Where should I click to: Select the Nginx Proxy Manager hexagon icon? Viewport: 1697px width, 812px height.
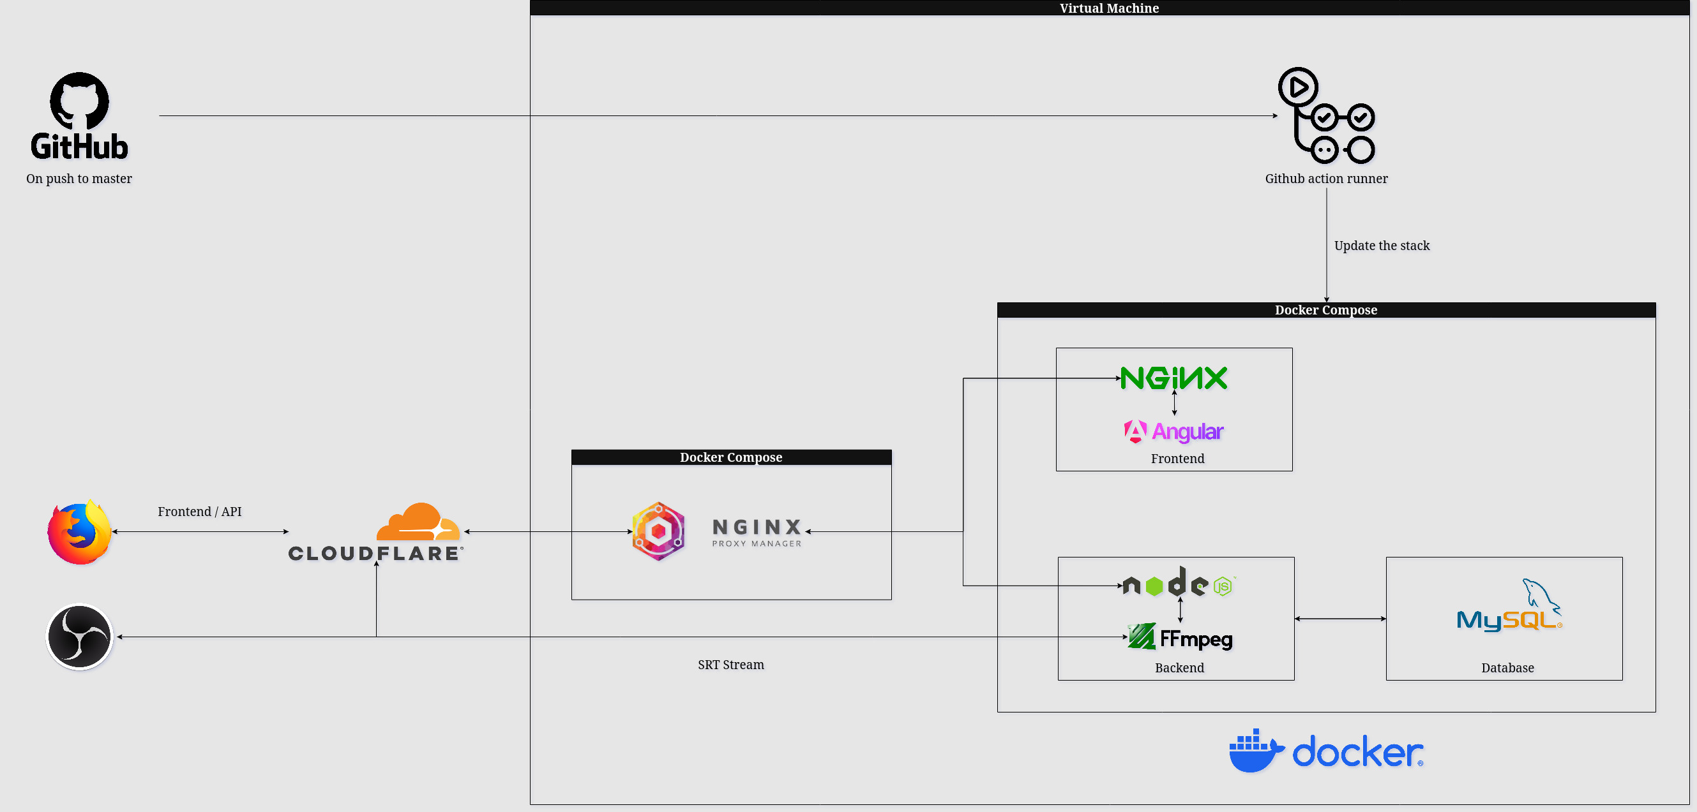coord(658,531)
